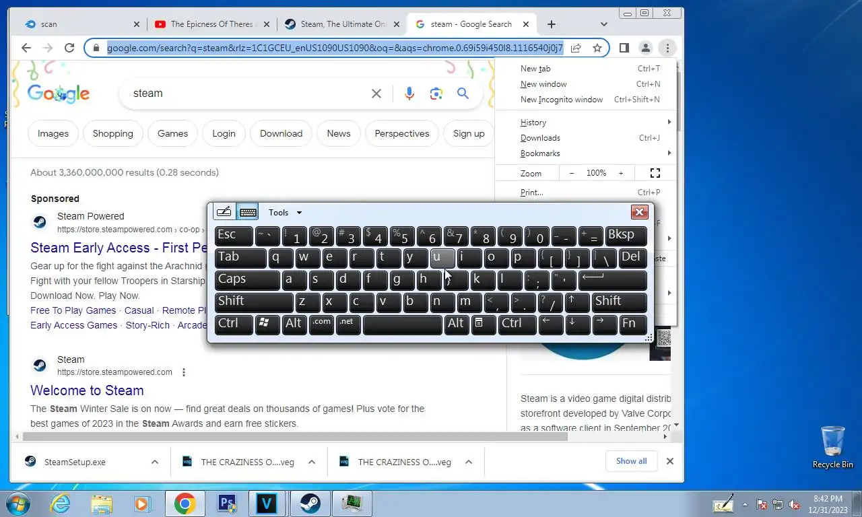Open the share icon in the address bar
862x517 pixels.
576,48
